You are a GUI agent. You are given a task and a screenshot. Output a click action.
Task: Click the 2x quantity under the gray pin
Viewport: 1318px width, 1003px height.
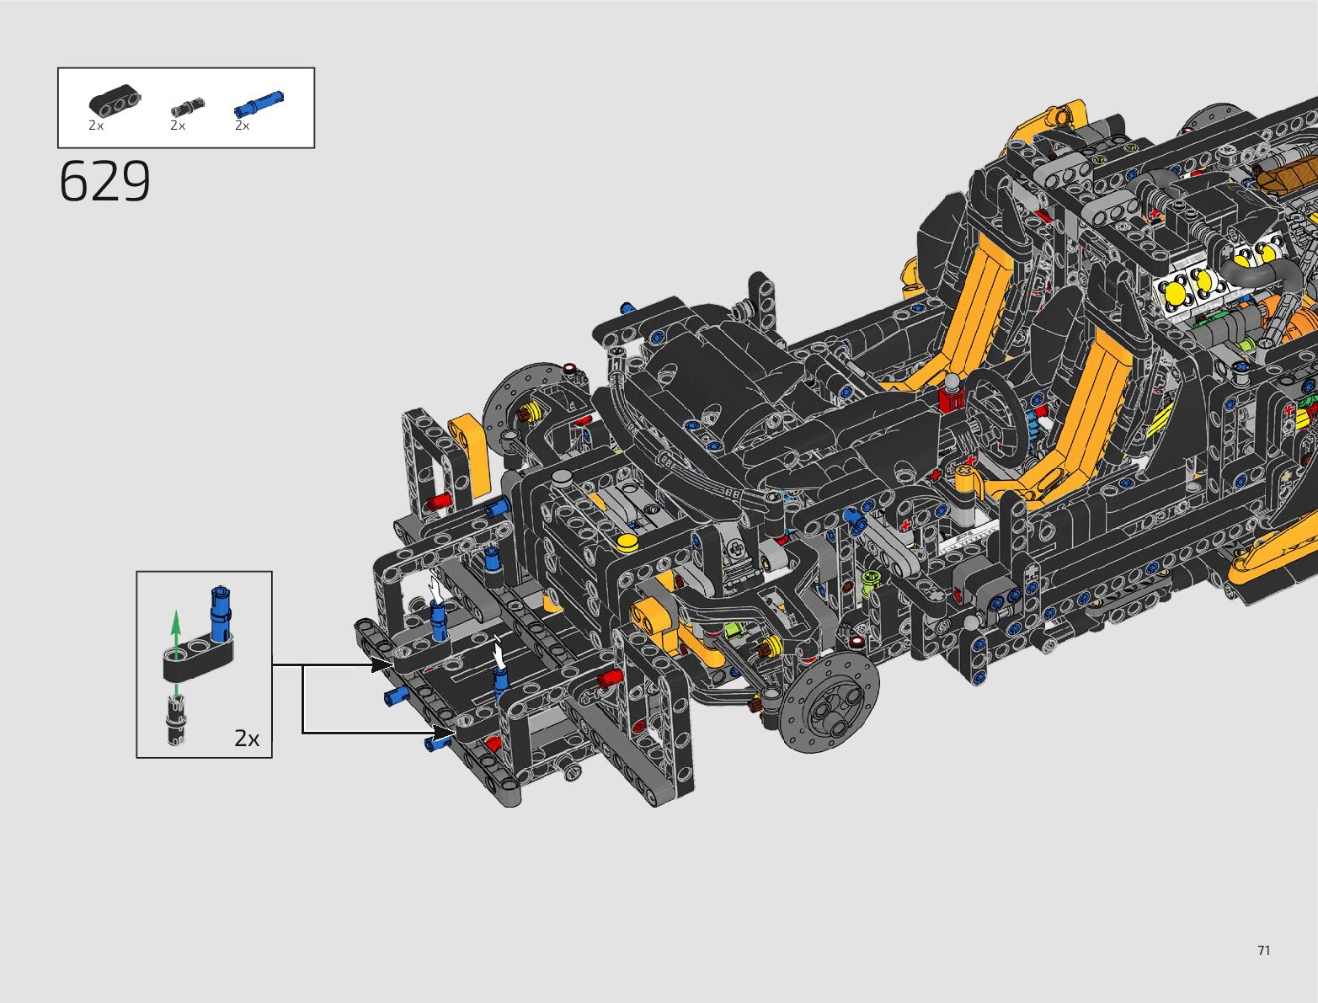(178, 125)
